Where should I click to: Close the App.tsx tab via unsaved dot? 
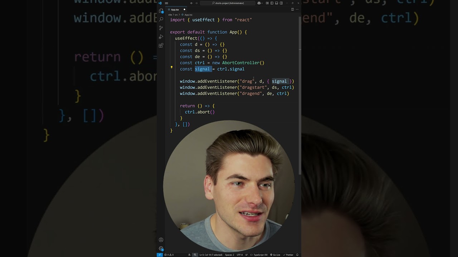point(184,10)
